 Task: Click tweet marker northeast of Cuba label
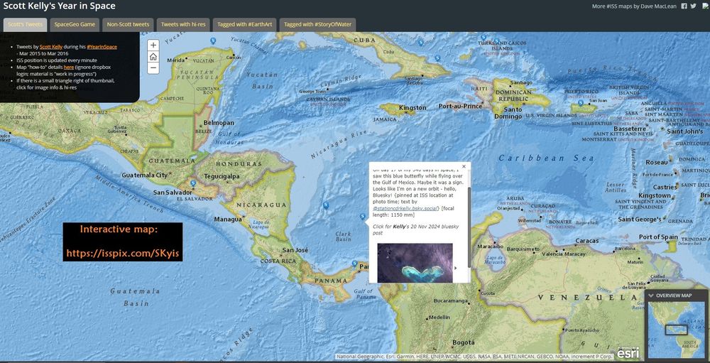[x=420, y=42]
